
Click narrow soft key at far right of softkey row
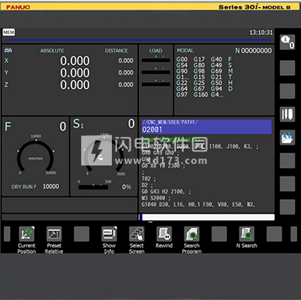[293, 234]
